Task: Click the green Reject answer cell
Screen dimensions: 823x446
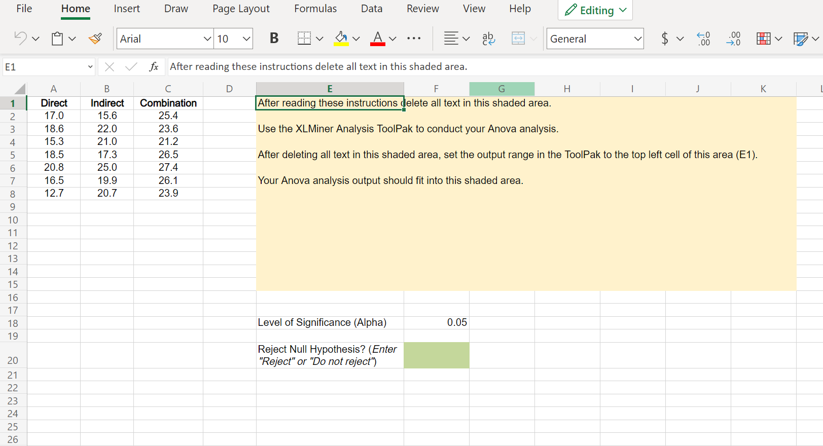Action: (x=437, y=355)
